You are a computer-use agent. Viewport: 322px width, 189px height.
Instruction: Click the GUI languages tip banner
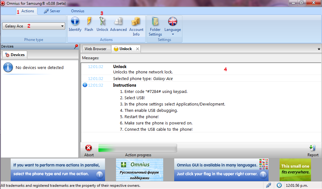point(221,170)
